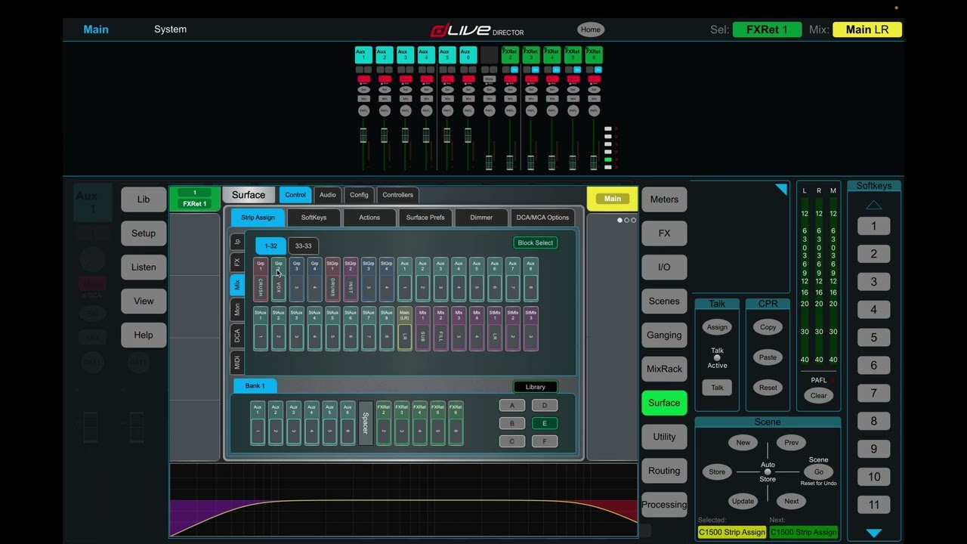Switch to the Config tab
967x544 pixels.
359,195
